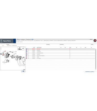Click the cart icon on SUPPORTO row 5
Image resolution: width=97 pixels, height=111 pixels.
[x=26, y=54]
